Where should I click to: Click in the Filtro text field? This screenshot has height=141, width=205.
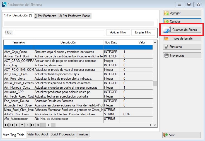(59, 33)
